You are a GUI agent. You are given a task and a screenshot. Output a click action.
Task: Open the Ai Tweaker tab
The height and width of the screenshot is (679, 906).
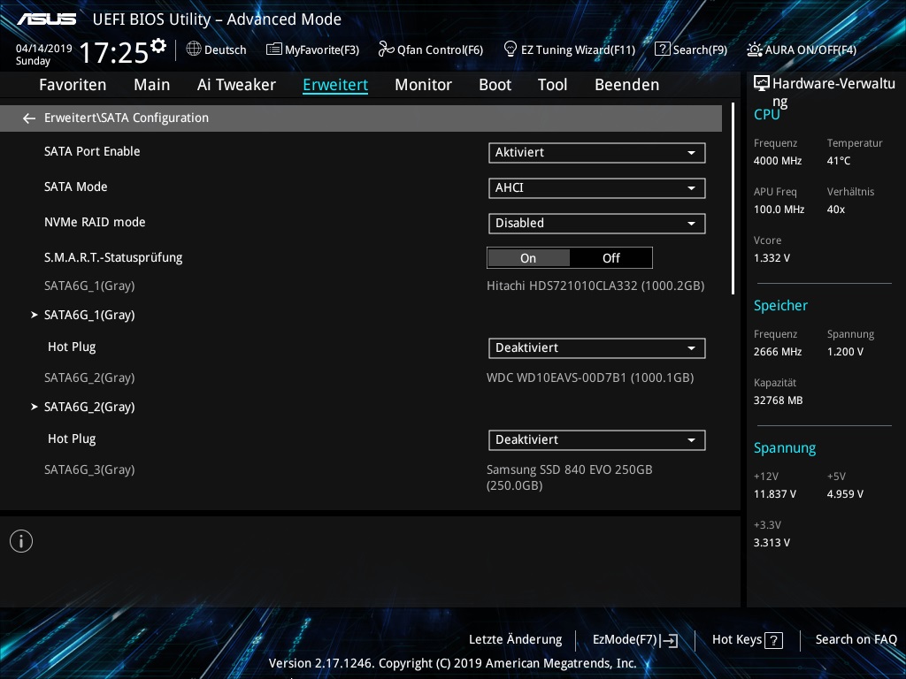coord(236,85)
